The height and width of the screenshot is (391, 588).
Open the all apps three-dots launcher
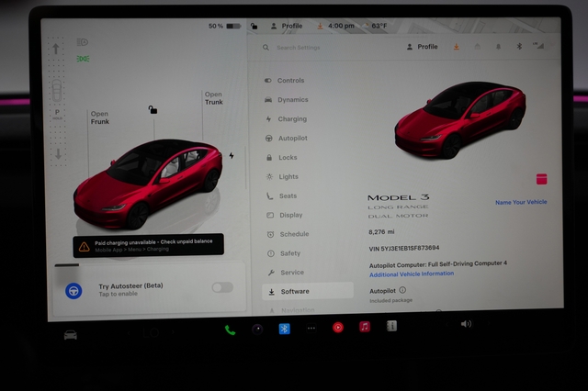pyautogui.click(x=311, y=328)
